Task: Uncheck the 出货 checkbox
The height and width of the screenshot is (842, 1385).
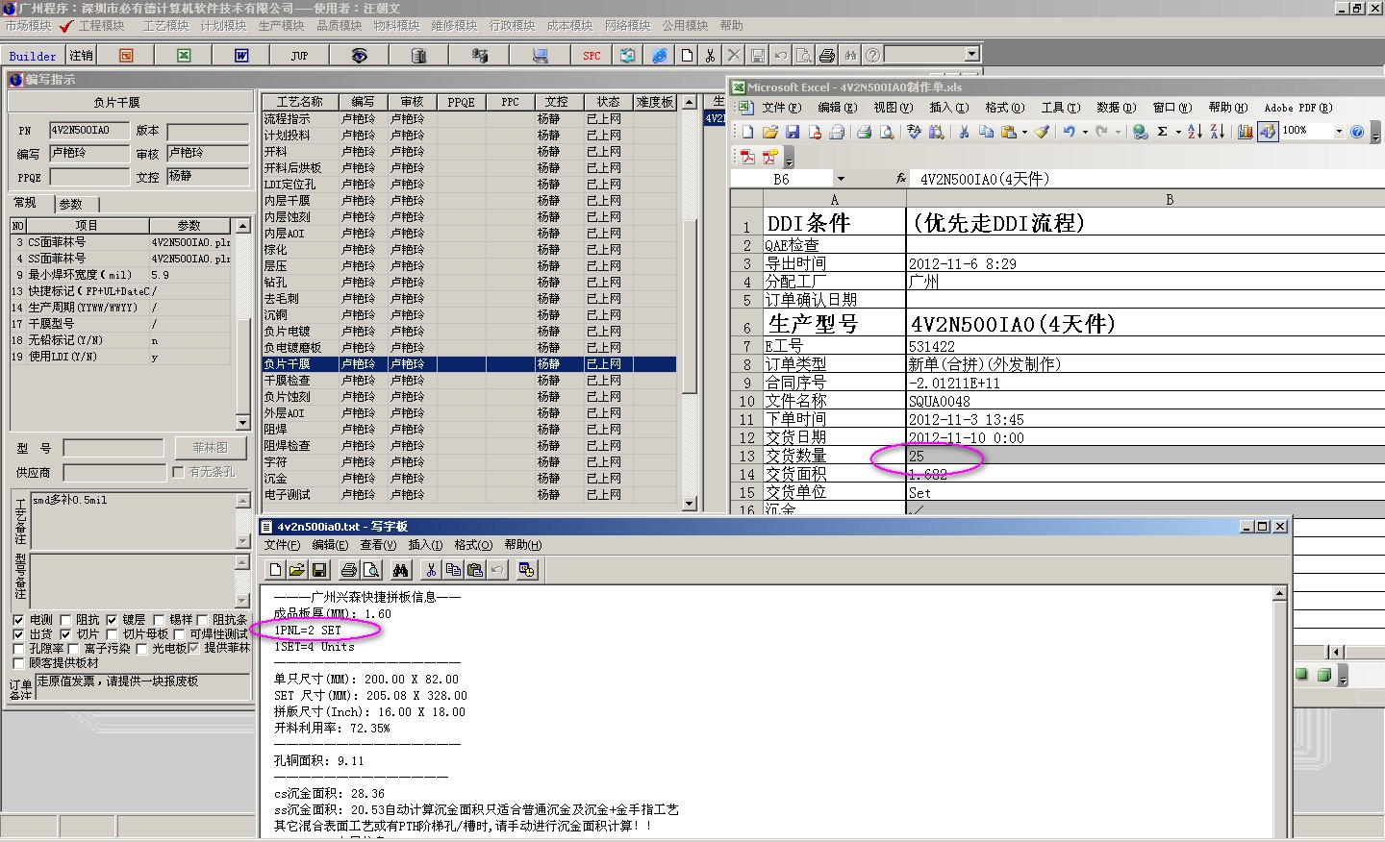Action: point(18,634)
